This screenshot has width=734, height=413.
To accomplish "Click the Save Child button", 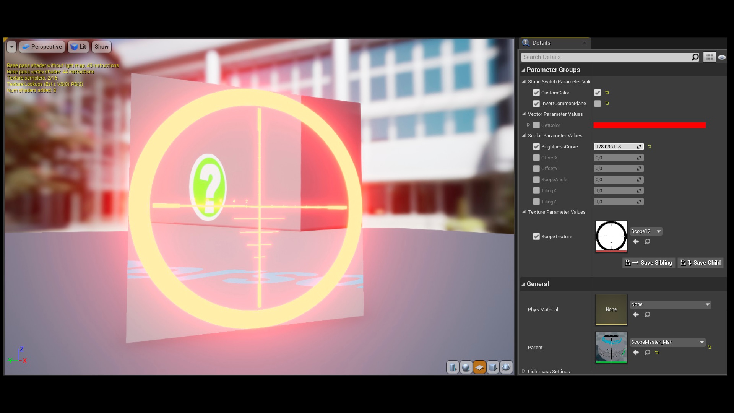I will pos(700,263).
